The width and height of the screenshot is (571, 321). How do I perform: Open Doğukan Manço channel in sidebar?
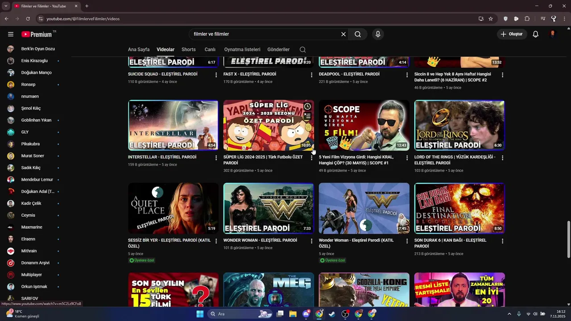[36, 73]
